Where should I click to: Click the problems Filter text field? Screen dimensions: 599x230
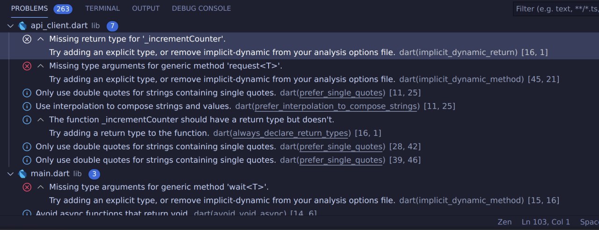556,9
